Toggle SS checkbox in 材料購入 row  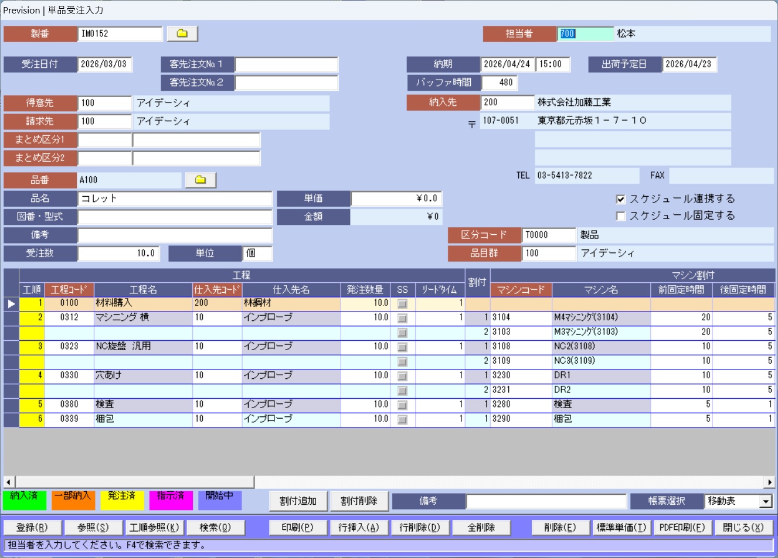[402, 304]
